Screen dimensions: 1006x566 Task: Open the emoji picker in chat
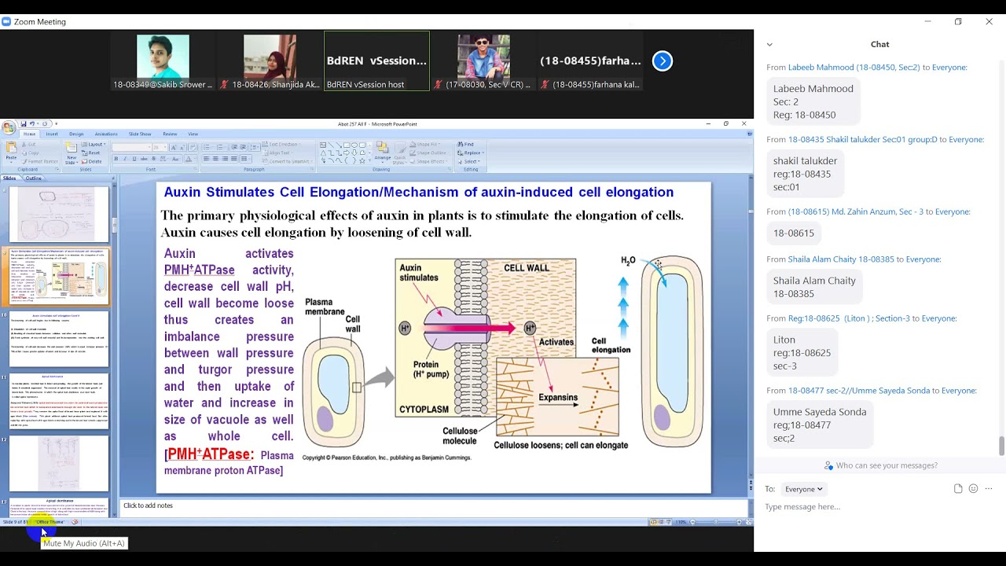[973, 489]
